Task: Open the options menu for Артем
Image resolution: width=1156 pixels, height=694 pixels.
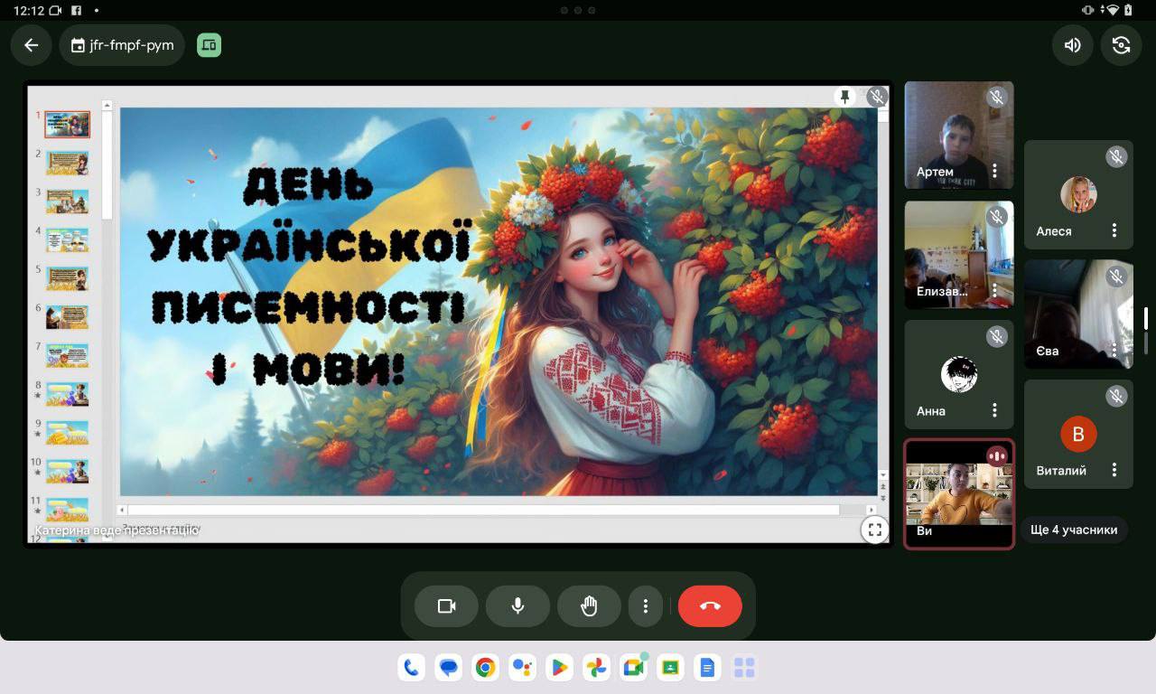Action: [994, 171]
